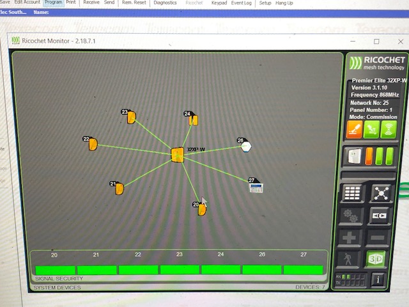Click the SYSTEM DEVICES label
Screen dimensions: 409x307
tap(57, 287)
